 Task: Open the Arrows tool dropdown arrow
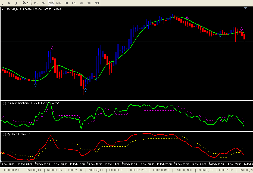pyautogui.click(x=28, y=3)
